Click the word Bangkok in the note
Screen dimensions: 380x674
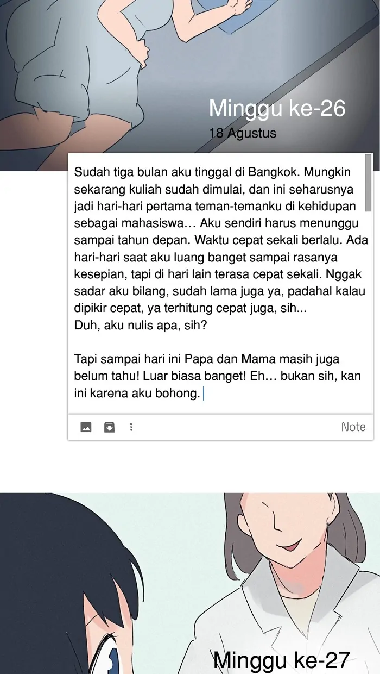tap(274, 172)
